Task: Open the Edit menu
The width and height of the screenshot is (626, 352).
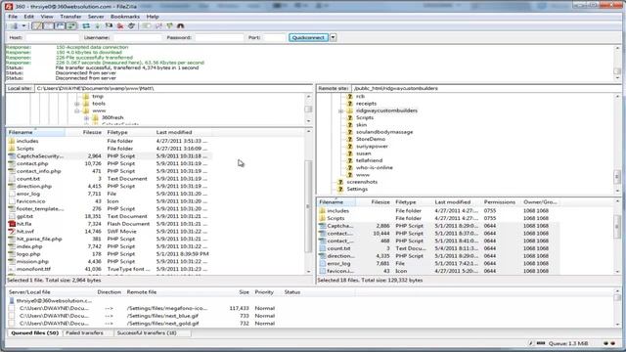Action: coord(28,17)
